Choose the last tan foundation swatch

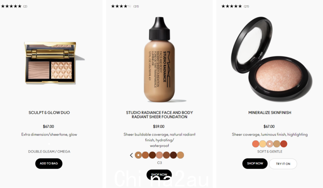tap(180, 155)
